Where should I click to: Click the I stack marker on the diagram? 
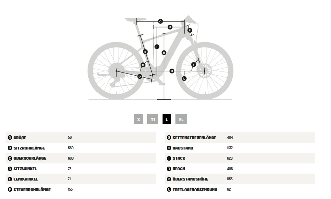coord(157,47)
